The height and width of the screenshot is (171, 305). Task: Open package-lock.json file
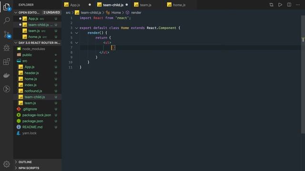coord(37,115)
